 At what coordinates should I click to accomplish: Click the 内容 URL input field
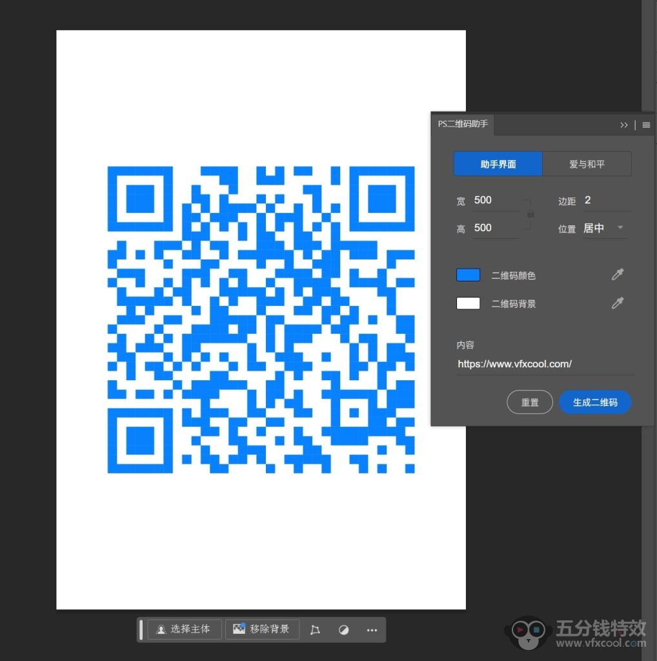(544, 364)
